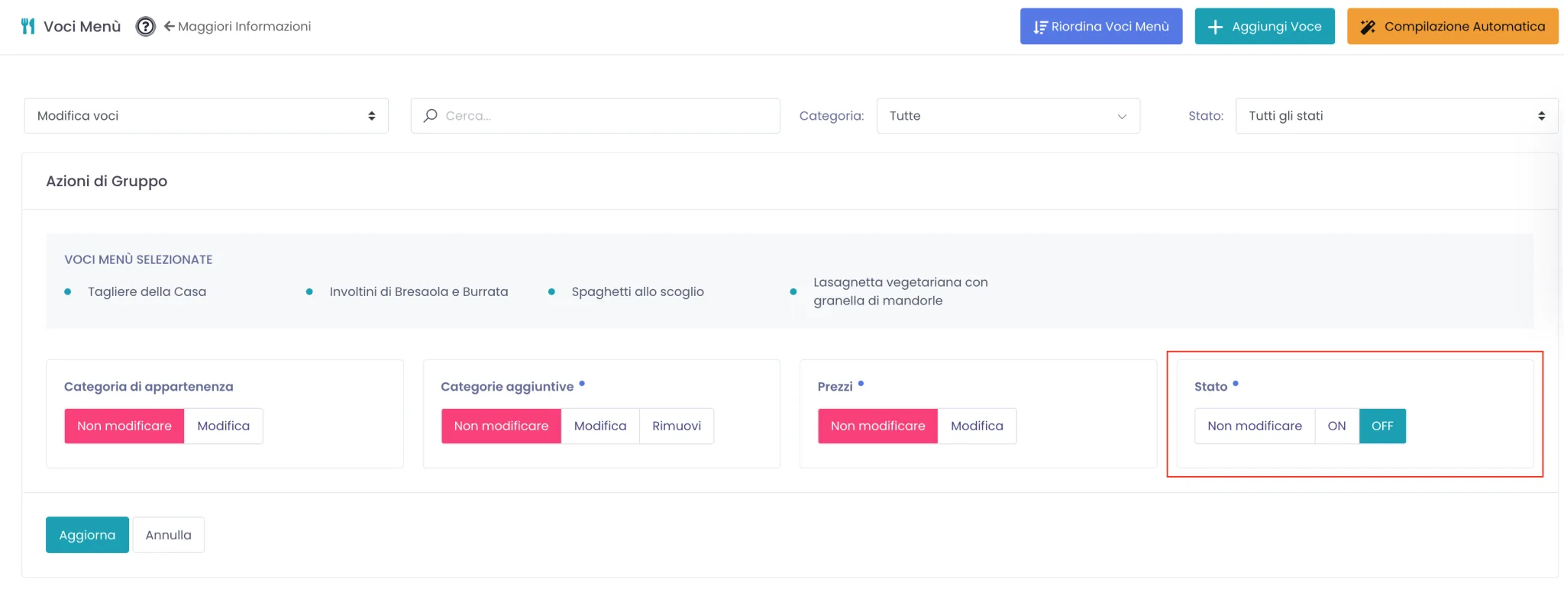Select Non modificare under Prezzi
Viewport: 1564px width, 589px height.
coord(878,426)
